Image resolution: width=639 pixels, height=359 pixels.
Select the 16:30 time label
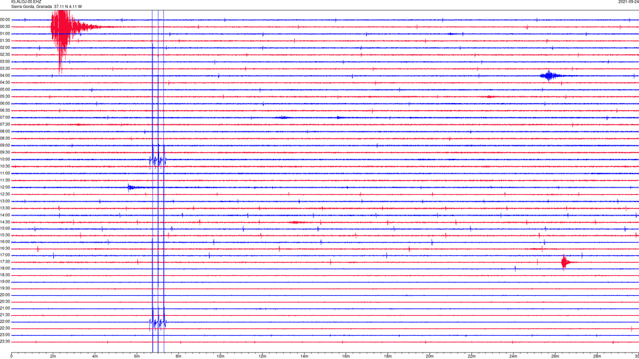[5, 248]
